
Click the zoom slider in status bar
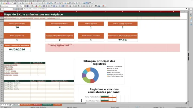[x=181, y=107]
